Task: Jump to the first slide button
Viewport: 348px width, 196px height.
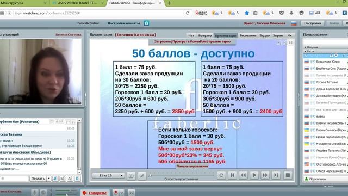Action: pyautogui.click(x=232, y=175)
